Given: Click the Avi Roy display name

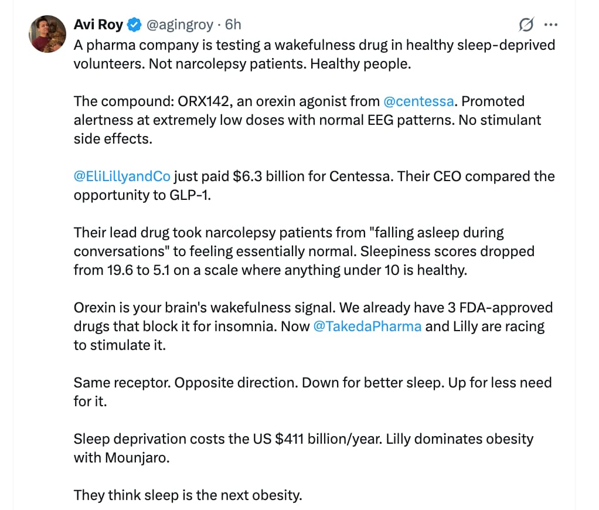Looking at the screenshot, I should 98,25.
